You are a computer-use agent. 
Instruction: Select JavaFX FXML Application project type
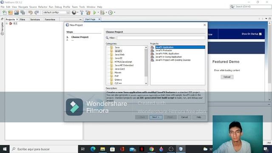tap(167, 54)
